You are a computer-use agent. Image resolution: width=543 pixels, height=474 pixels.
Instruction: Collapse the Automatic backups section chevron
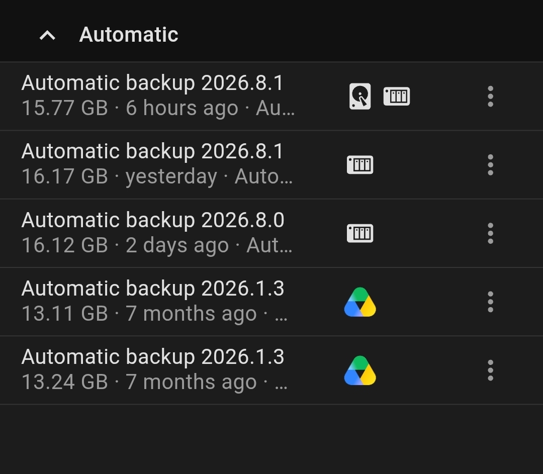47,35
